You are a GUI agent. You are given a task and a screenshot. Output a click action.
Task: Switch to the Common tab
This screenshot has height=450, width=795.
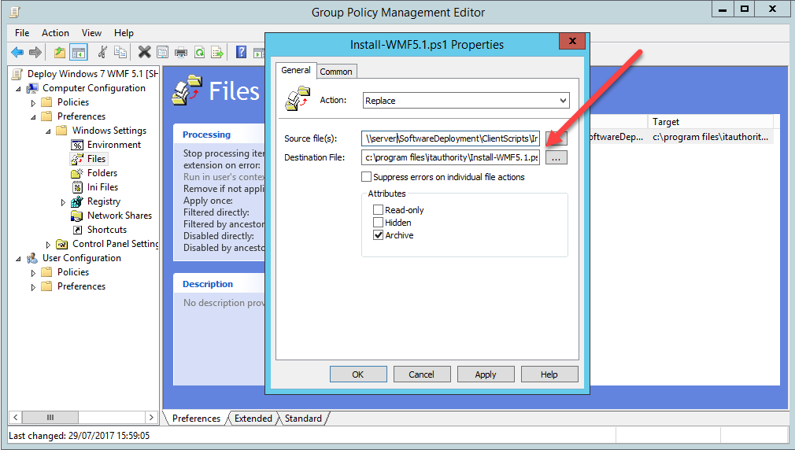click(x=336, y=72)
